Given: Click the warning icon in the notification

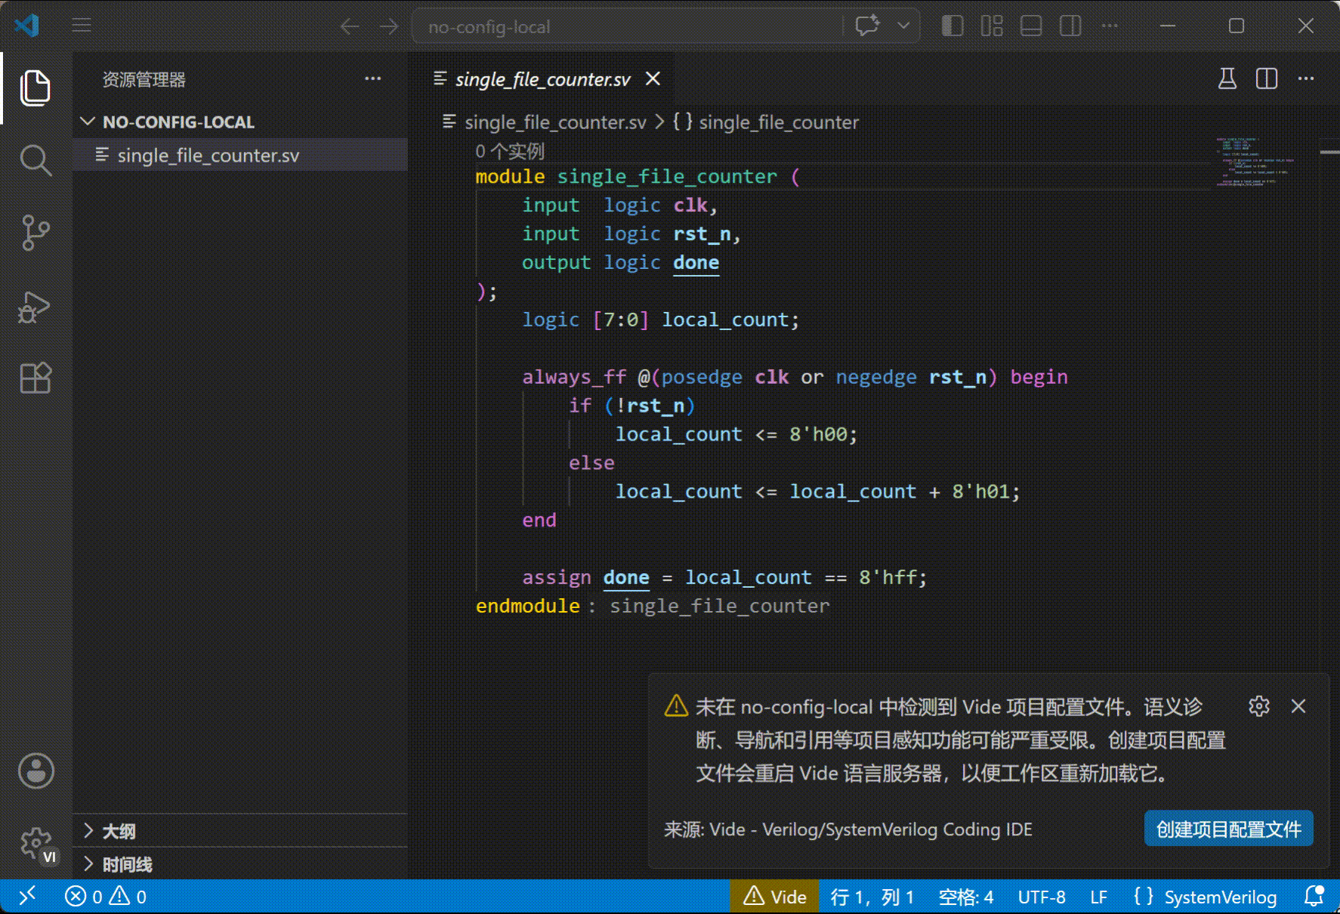Looking at the screenshot, I should tap(676, 706).
